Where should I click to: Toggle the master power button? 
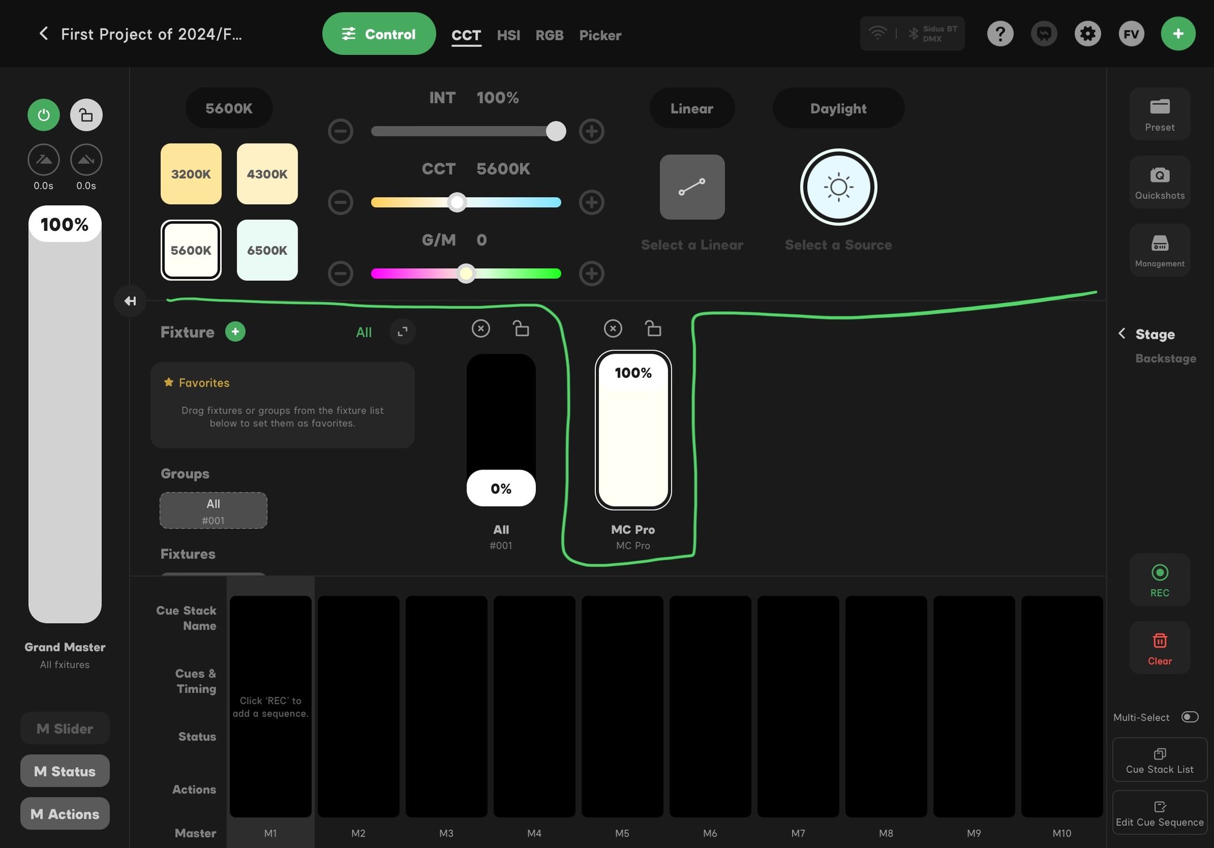[43, 115]
